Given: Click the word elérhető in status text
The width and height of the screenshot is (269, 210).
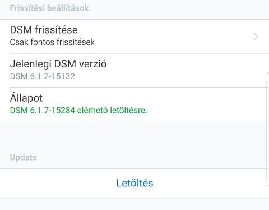Looking at the screenshot, I should pyautogui.click(x=92, y=110).
